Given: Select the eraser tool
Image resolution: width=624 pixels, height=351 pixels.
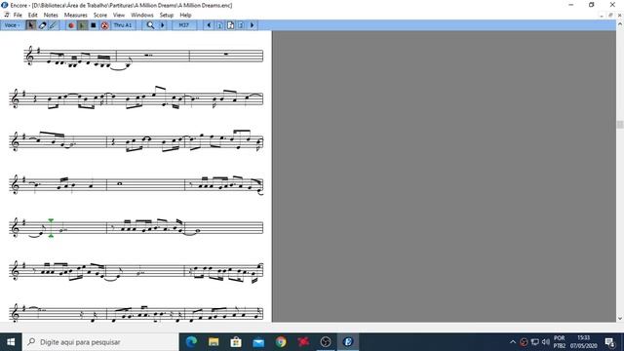Looking at the screenshot, I should click(42, 25).
